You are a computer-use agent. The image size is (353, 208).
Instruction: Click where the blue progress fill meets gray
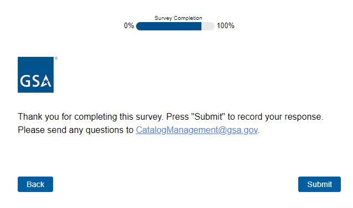(201, 26)
